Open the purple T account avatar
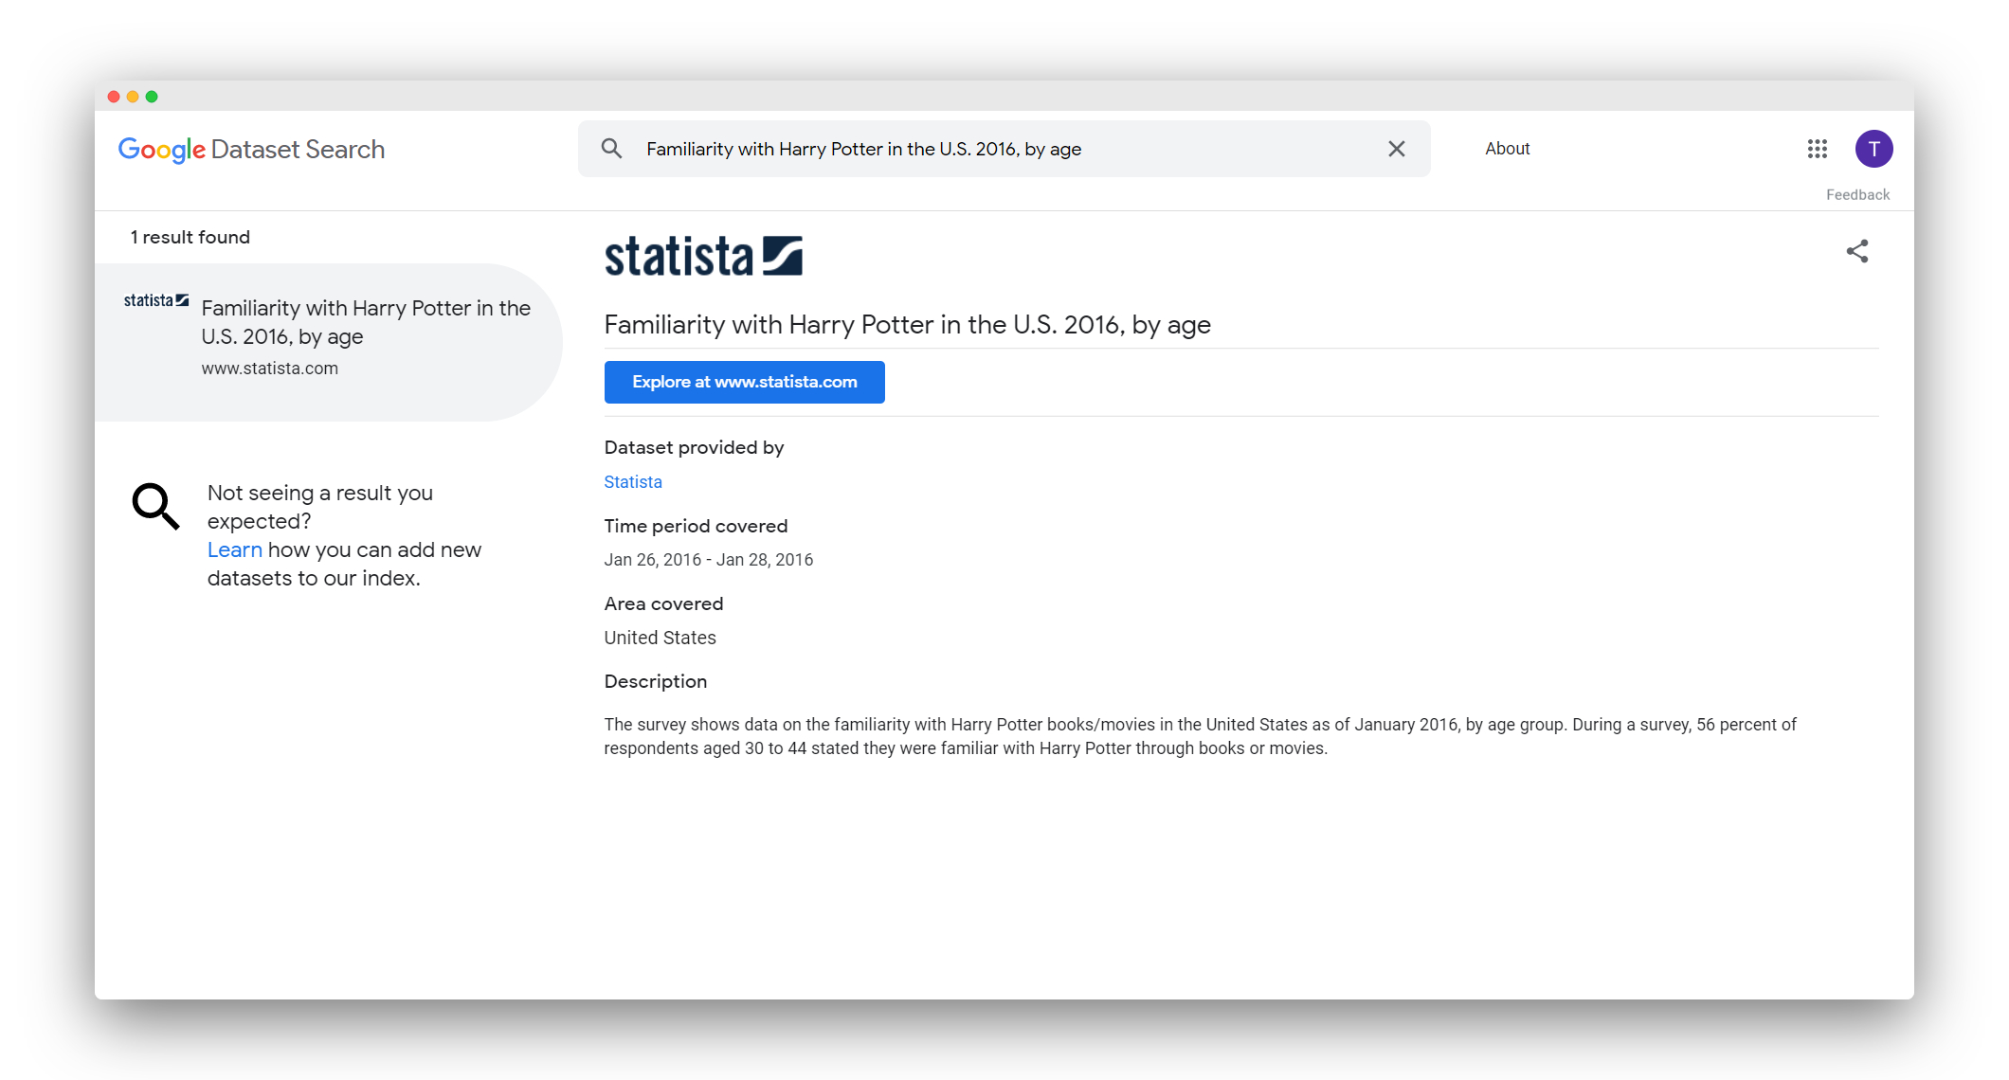This screenshot has width=2009, height=1080. (1873, 149)
